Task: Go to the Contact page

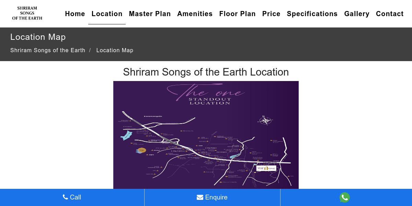Action: [390, 14]
